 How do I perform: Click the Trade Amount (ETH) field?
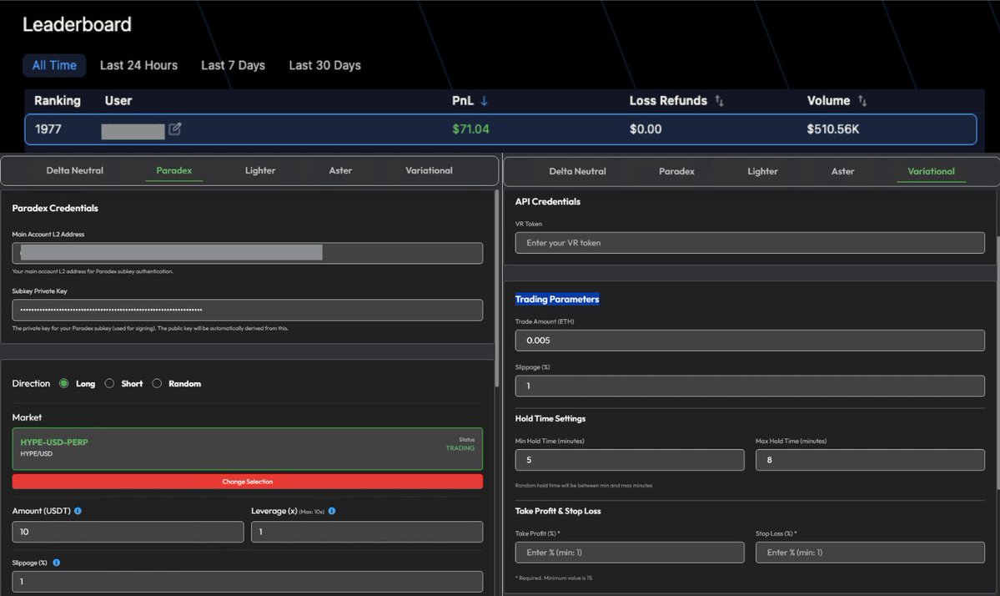click(750, 340)
